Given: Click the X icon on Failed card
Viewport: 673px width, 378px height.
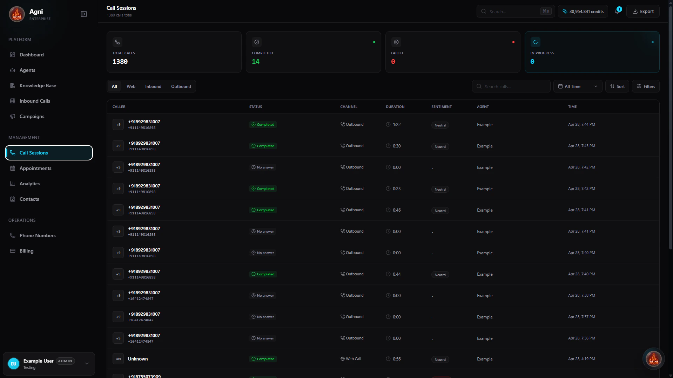Looking at the screenshot, I should point(396,42).
